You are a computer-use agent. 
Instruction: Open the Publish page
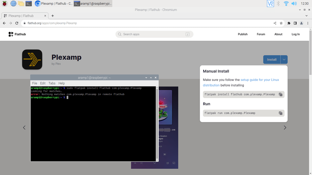coord(243,34)
